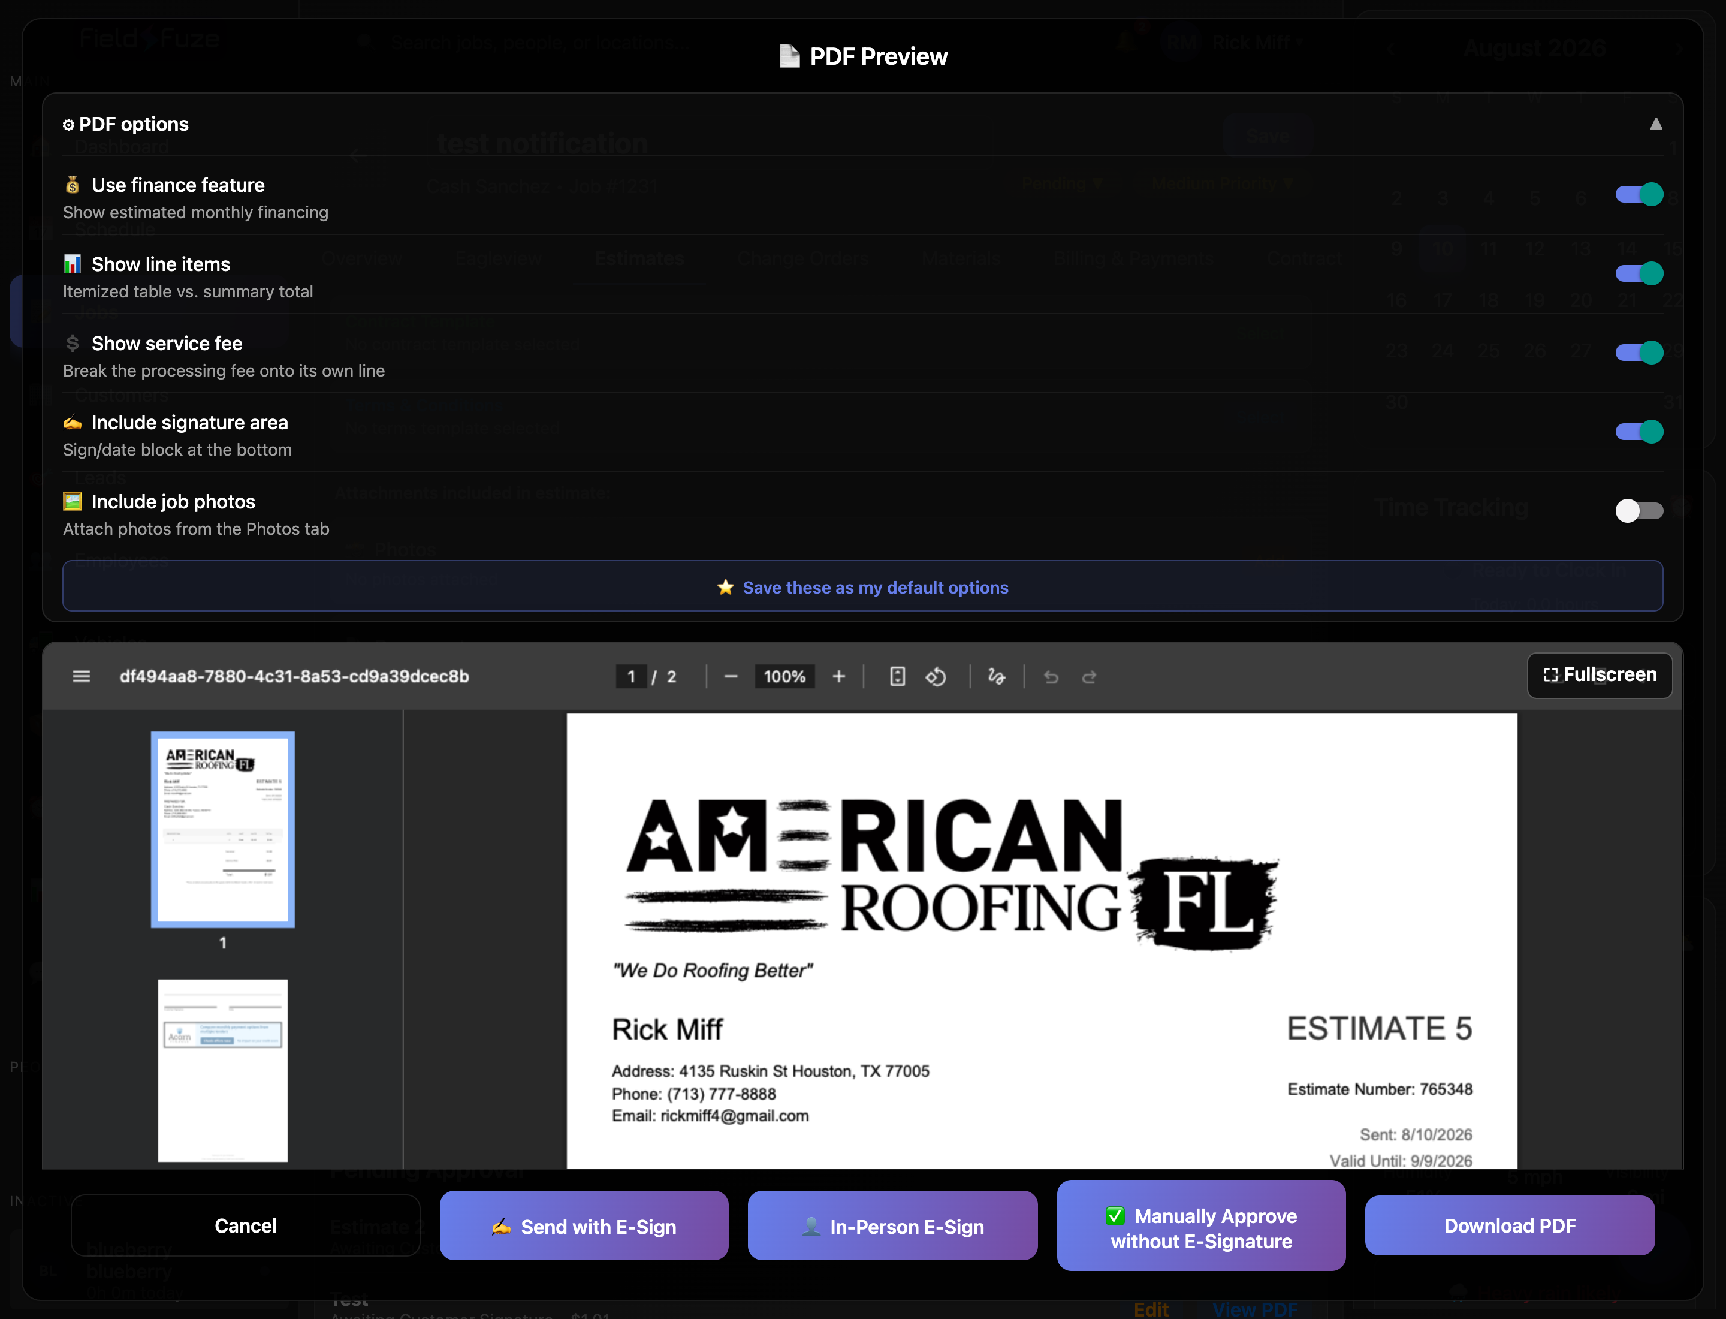1726x1319 pixels.
Task: Click the signing hand icon on Send with E-Sign
Action: coord(502,1226)
